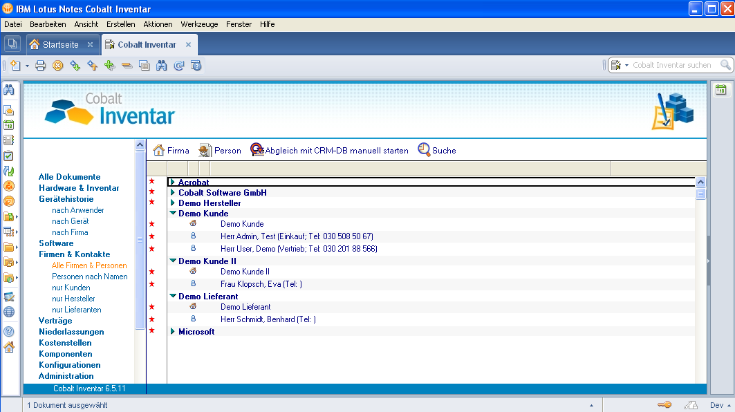Open the New document dropdown arrow
The image size is (735, 412).
(x=27, y=66)
